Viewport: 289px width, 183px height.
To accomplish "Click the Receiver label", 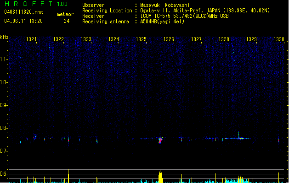I will click(x=93, y=16).
